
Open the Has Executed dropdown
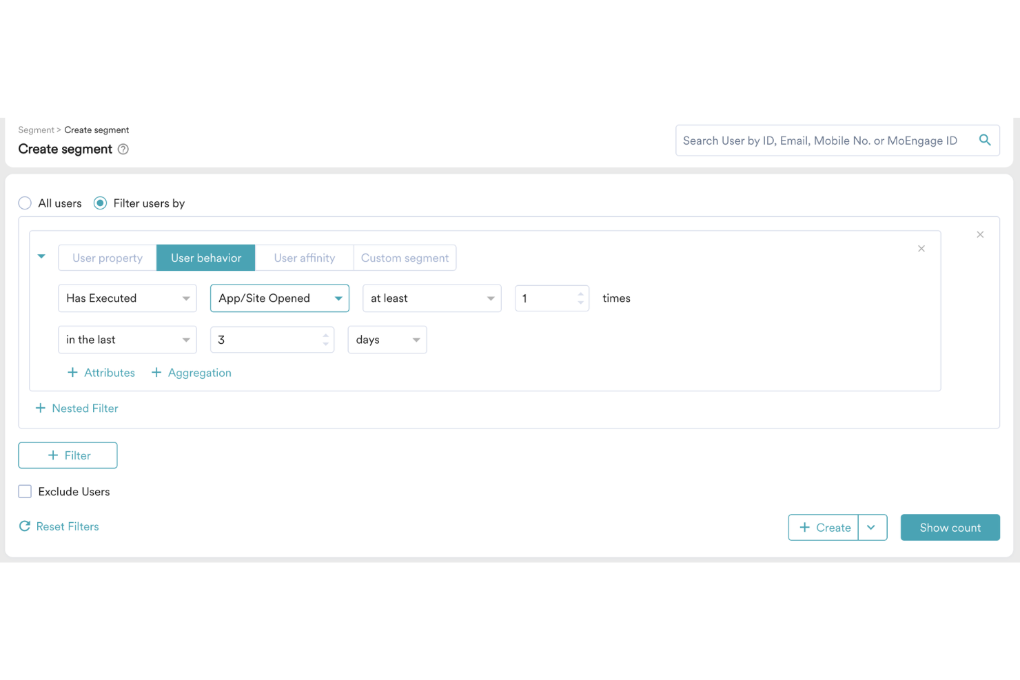coord(127,298)
